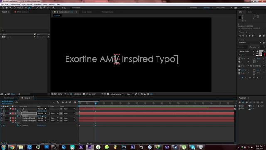Click the Character fill color swatch
Screen dimensions: 266x150
tap(261, 52)
